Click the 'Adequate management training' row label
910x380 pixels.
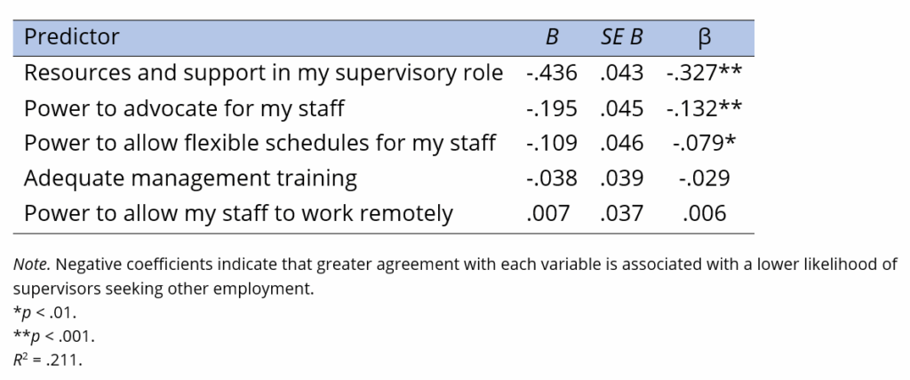tap(190, 178)
